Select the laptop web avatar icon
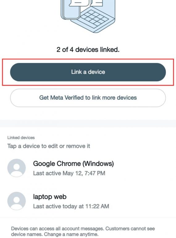Viewport: 176px width, 238px height. [x=17, y=201]
